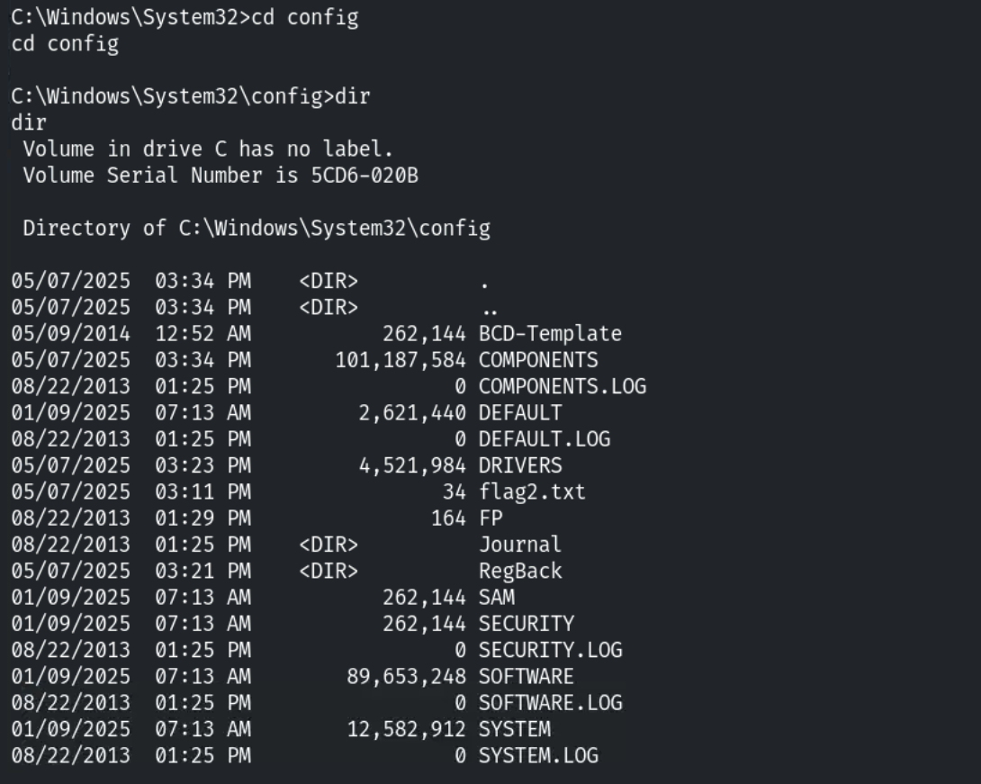Select the SYSTEM hive file name
981x784 pixels.
click(514, 728)
